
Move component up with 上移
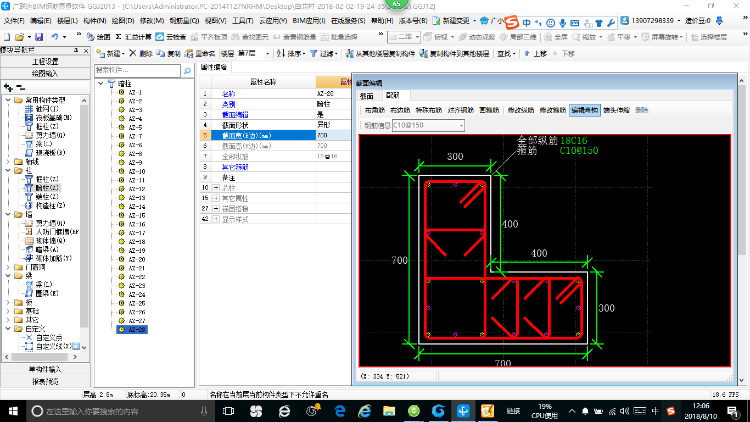tap(535, 53)
